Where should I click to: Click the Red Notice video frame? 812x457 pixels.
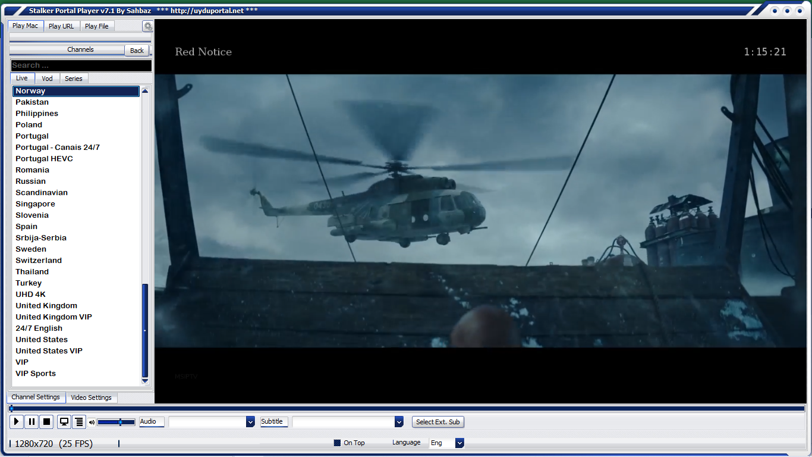click(x=480, y=211)
